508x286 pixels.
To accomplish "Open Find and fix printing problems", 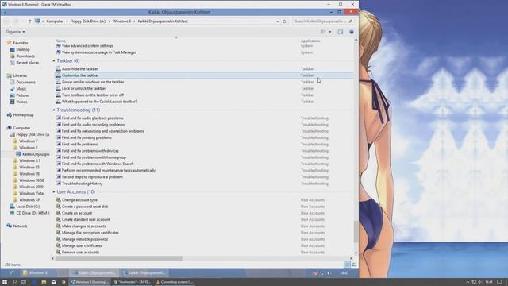I will (x=87, y=137).
